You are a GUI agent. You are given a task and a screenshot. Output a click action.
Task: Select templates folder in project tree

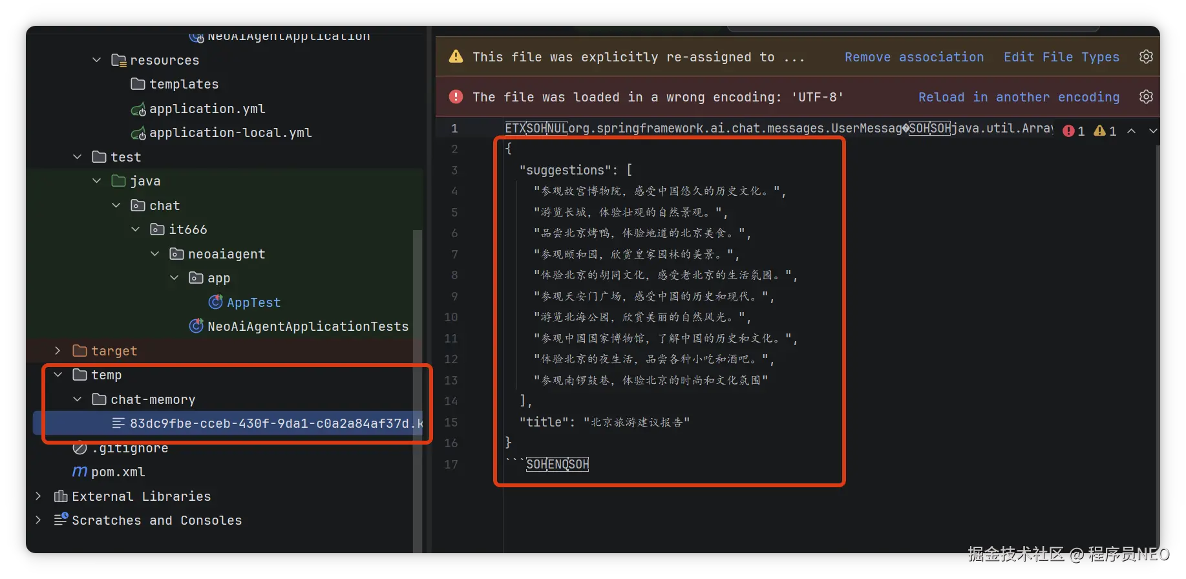pos(184,84)
